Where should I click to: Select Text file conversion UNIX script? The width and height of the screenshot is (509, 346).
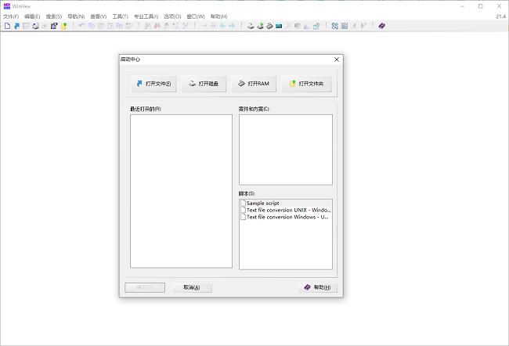click(287, 210)
